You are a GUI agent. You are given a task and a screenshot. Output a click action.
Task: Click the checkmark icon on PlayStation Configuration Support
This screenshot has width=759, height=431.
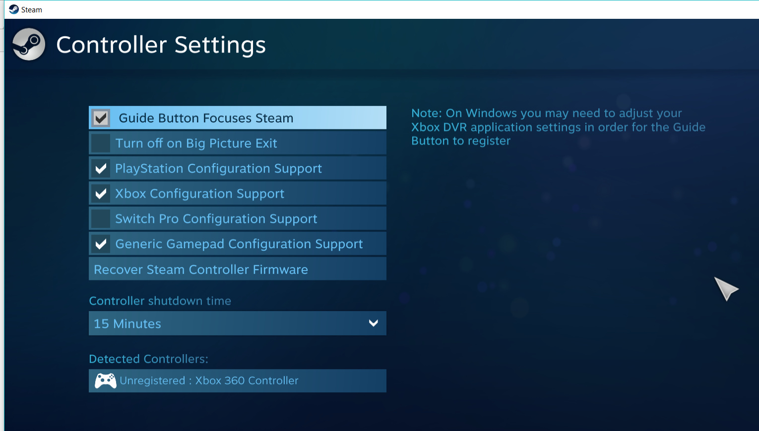[100, 168]
